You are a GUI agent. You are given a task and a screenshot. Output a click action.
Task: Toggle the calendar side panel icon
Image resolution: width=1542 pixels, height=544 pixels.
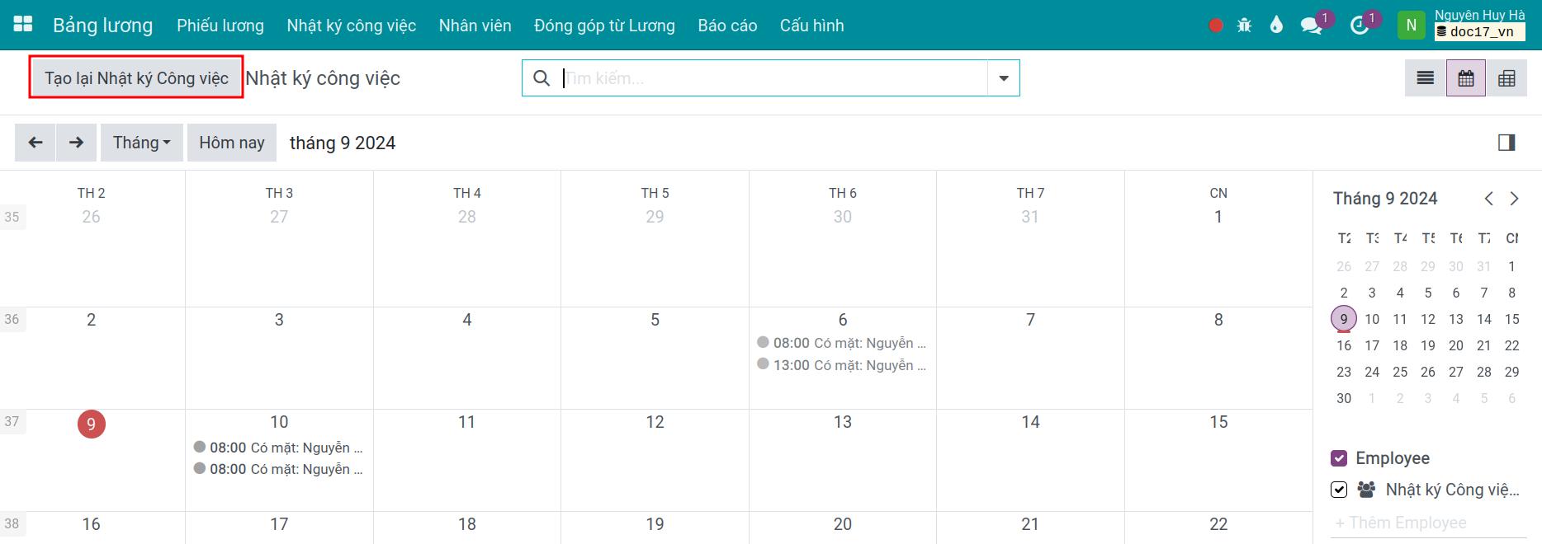(1507, 143)
